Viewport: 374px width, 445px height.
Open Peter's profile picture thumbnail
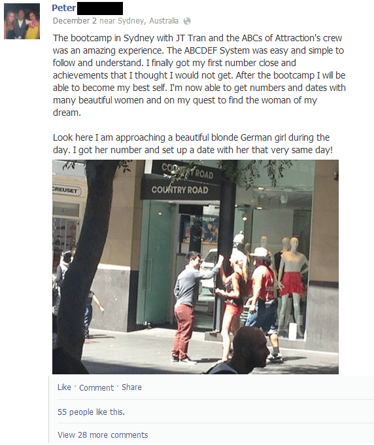[x=22, y=22]
